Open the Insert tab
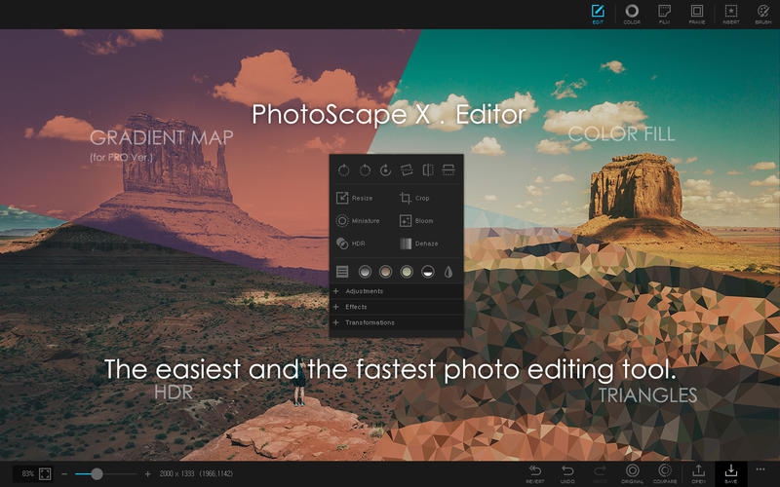 730,14
